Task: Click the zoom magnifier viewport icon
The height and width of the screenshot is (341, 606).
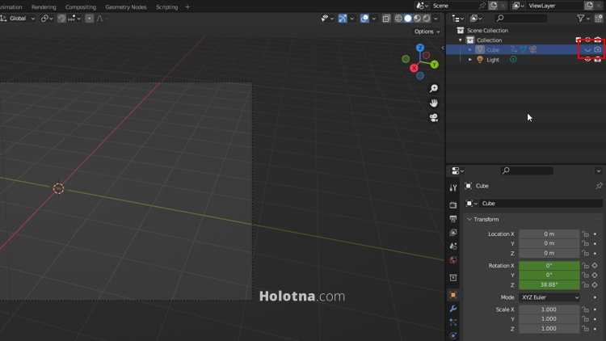Action: click(434, 89)
